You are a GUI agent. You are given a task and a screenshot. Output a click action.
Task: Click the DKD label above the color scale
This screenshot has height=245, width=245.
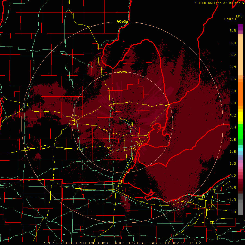[239, 16]
